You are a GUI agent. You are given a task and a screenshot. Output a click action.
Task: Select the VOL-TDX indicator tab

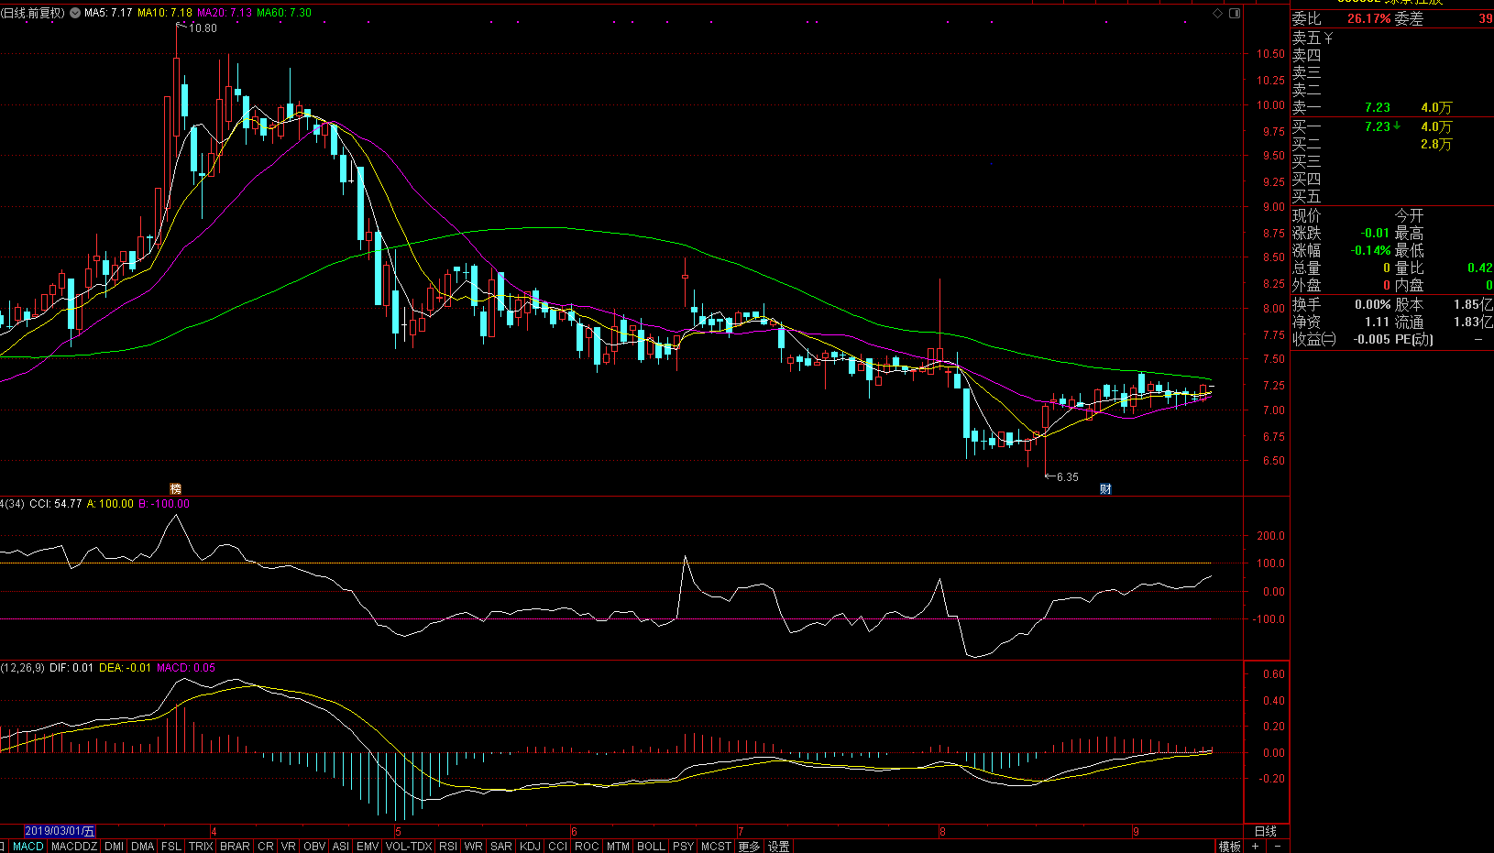pos(409,847)
